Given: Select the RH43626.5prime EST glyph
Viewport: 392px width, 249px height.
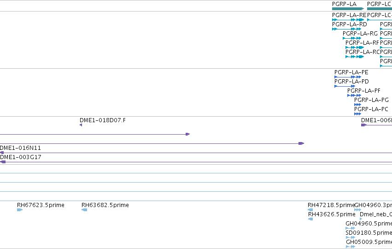Looking at the screenshot, I should (x=310, y=219).
